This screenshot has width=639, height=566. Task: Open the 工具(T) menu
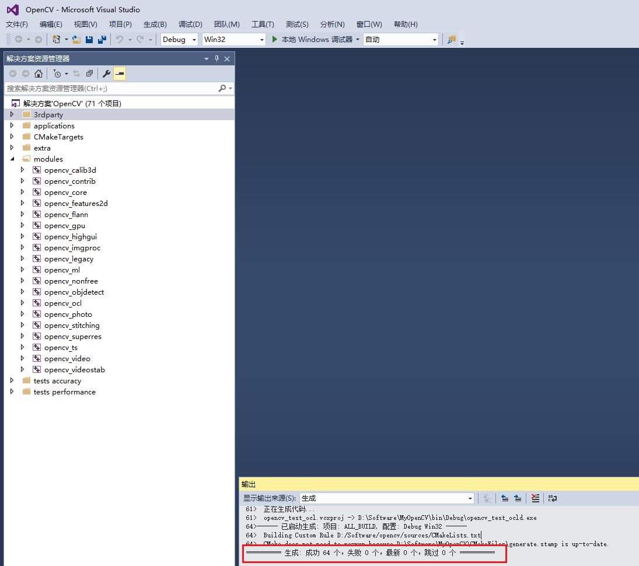pos(263,25)
